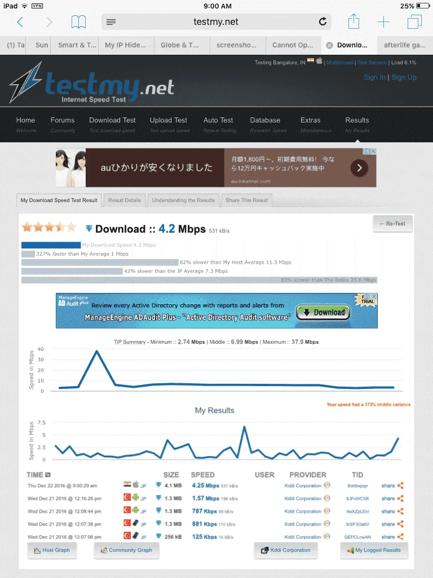Open TID 9wXZpLEcl link
This screenshot has height=578, width=433.
tap(357, 511)
